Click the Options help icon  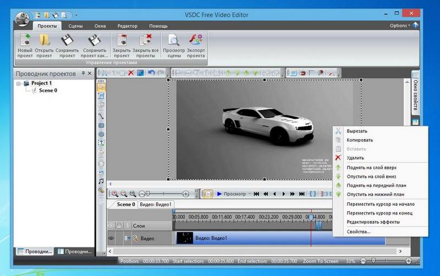(x=416, y=25)
